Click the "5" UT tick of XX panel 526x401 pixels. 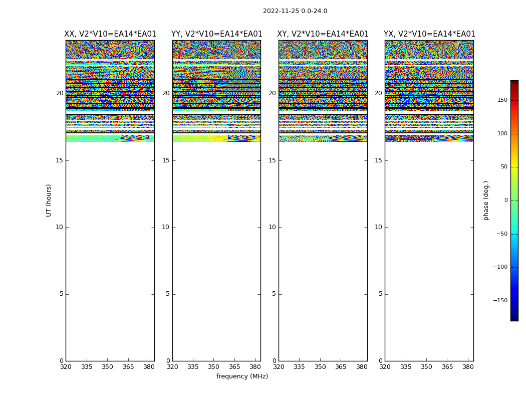[62, 294]
